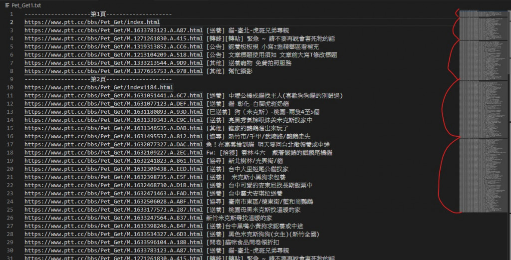Screen dimensions: 511x260
Task: Open link M.1377655753.A.978.html
Action: 113,71
